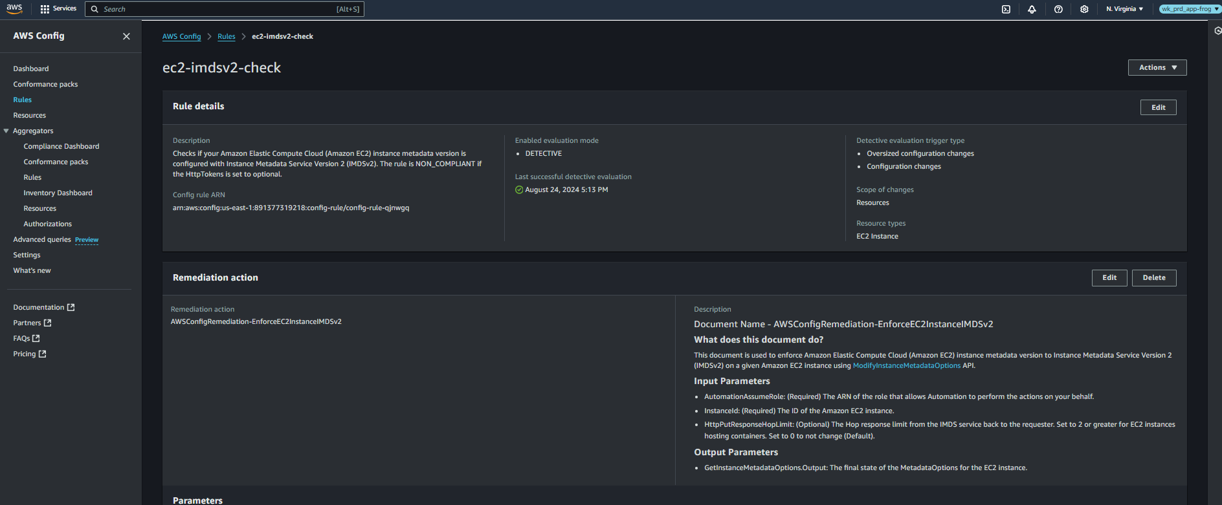
Task: Click the ec2-imdsv2-check page heading
Action: pyautogui.click(x=221, y=67)
